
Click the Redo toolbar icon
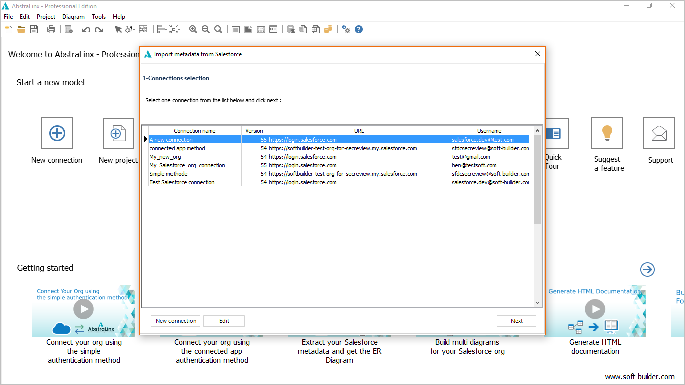[99, 29]
